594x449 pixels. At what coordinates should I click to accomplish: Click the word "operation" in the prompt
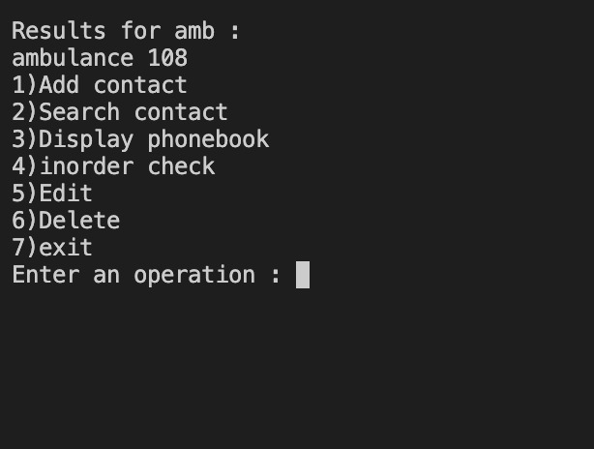click(x=194, y=275)
